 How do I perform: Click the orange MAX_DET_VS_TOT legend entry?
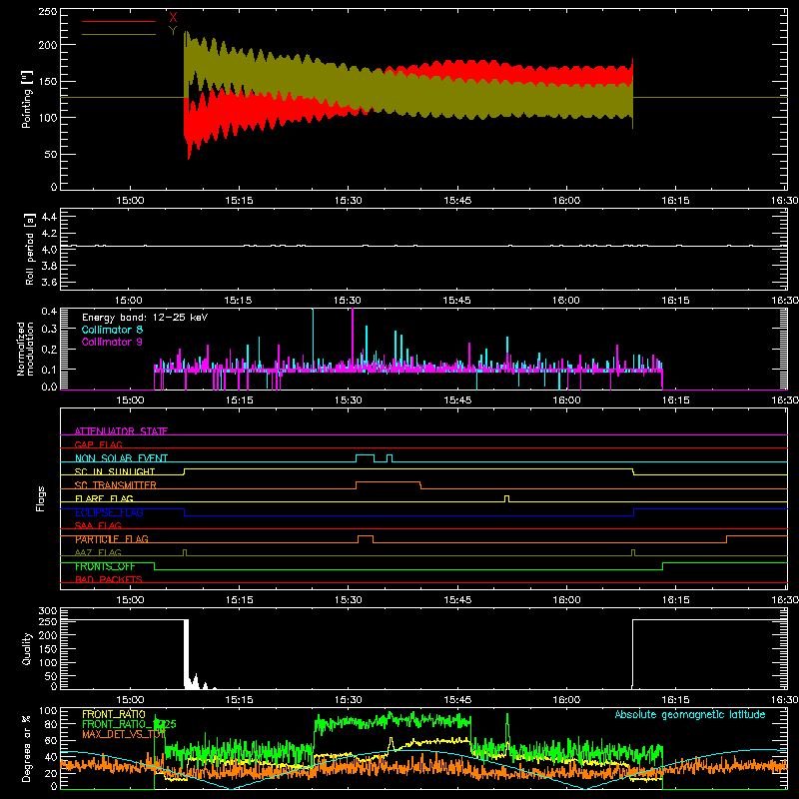click(x=124, y=734)
